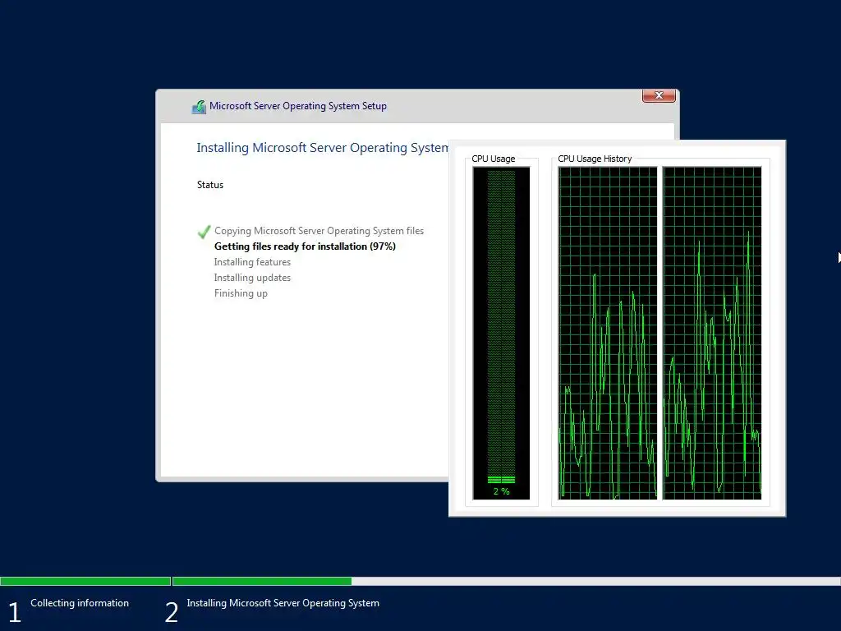
Task: Select 'Copying Microsoft Server Operating System files' line
Action: pyautogui.click(x=319, y=231)
